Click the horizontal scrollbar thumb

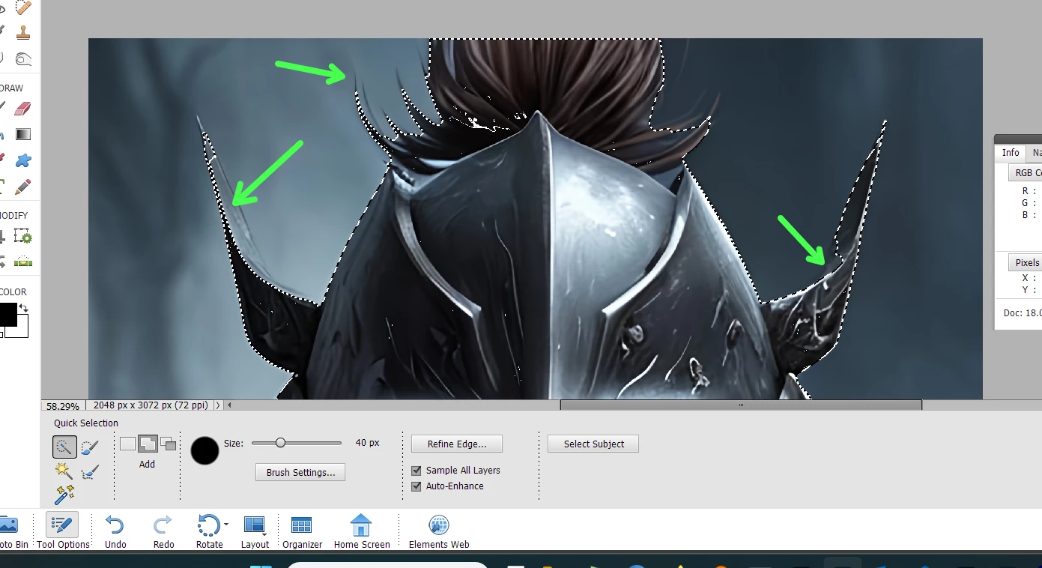point(741,405)
